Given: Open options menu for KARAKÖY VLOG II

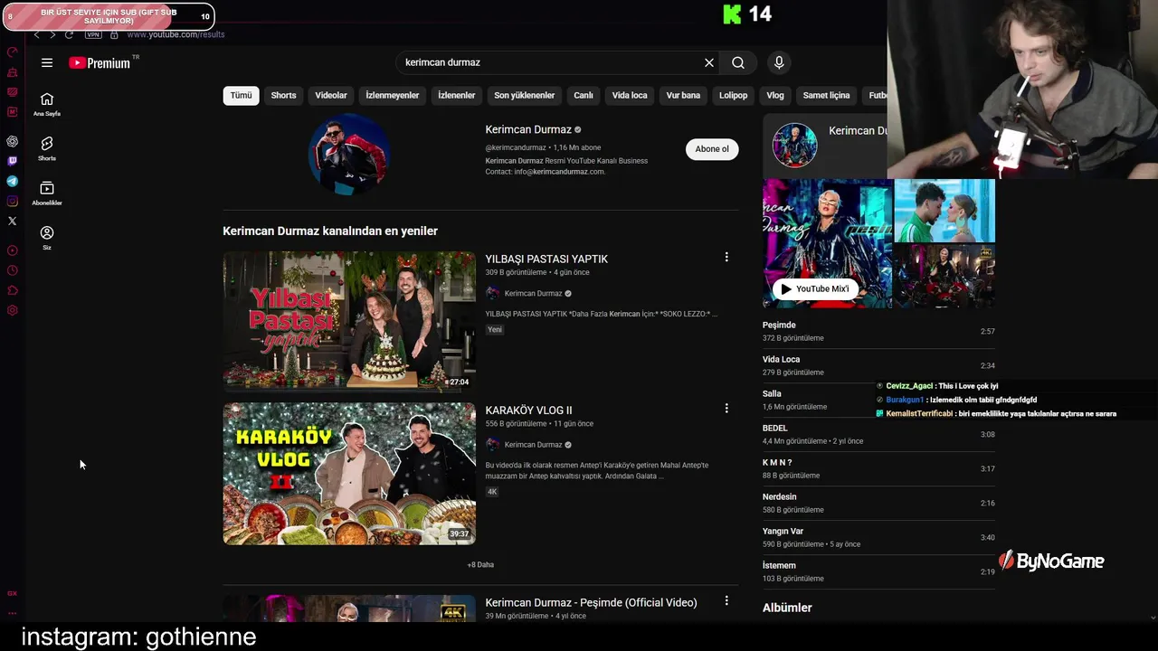Looking at the screenshot, I should (726, 409).
